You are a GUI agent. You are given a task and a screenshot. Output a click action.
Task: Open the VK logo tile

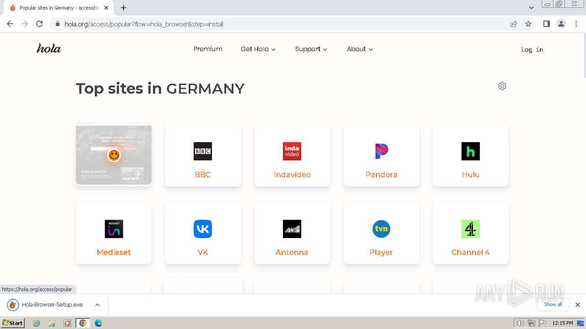click(203, 229)
